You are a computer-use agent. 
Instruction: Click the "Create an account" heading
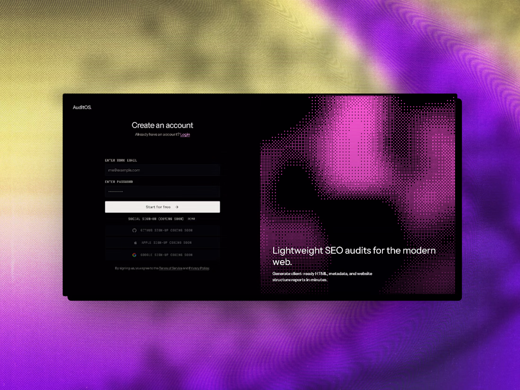163,125
